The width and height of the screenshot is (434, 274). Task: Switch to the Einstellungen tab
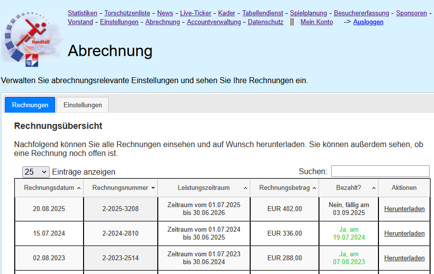coord(83,105)
